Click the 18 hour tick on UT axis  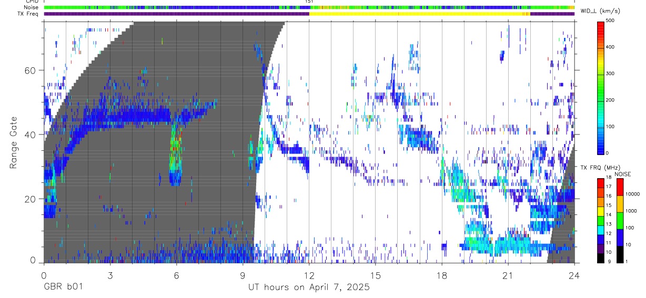442,276
